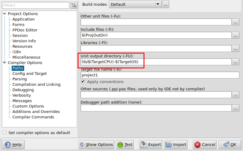The height and width of the screenshot is (151, 243).
Task: Click the Other sources input field
Action: point(156,95)
